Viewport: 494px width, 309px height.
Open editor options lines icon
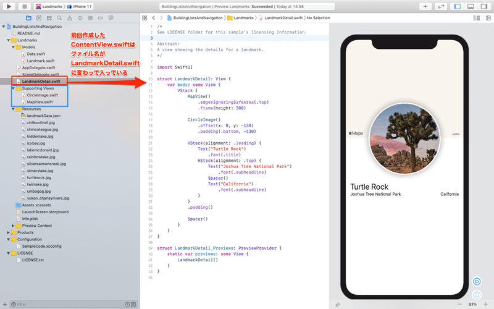coord(476,18)
